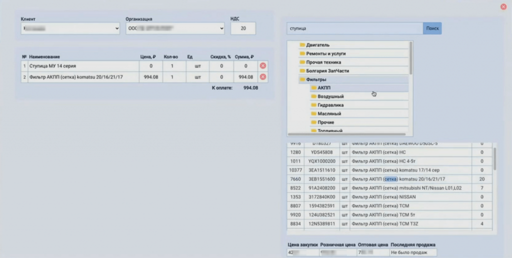Select the АКПП subfolder
Viewport: 512px width, 258px height.
click(x=324, y=88)
